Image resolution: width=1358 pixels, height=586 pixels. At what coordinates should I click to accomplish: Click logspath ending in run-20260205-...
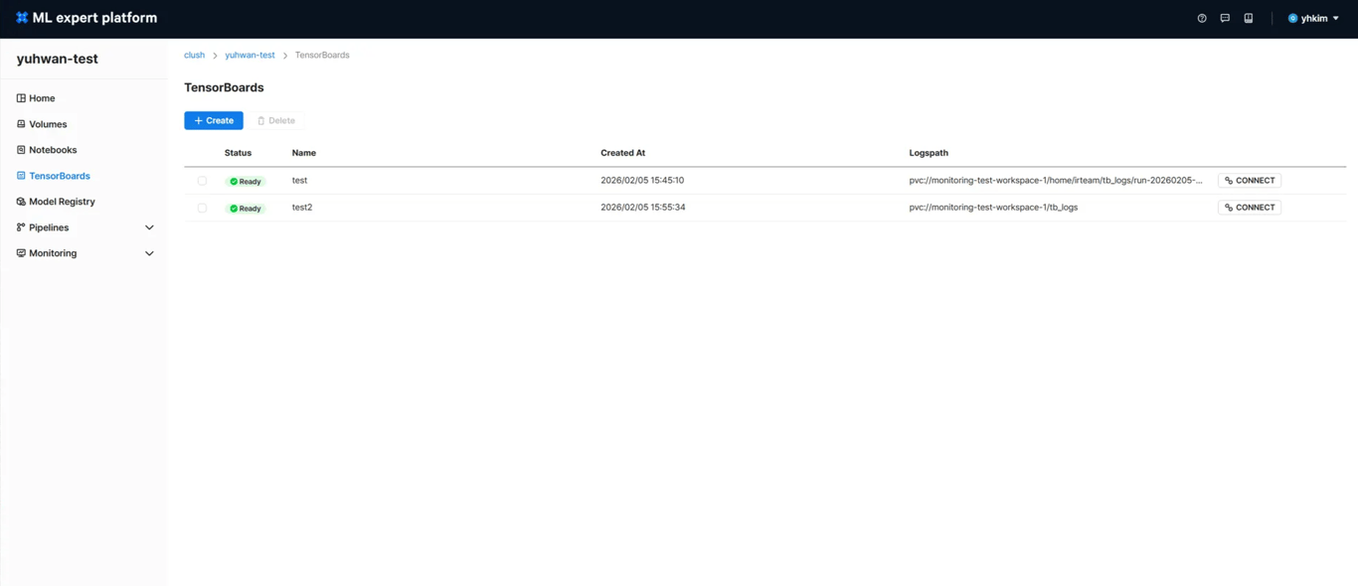point(1056,181)
